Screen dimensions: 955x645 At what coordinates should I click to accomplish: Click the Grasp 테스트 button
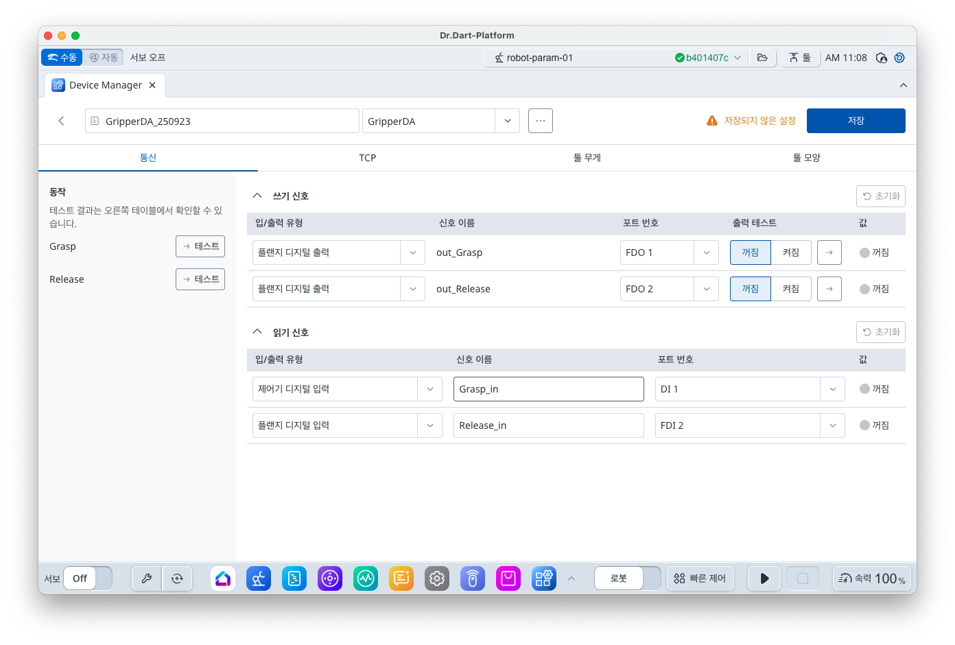(x=200, y=246)
